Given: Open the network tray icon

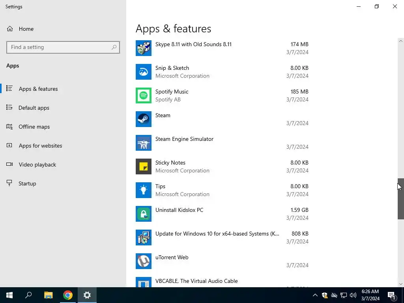Looking at the screenshot, I should [344, 295].
